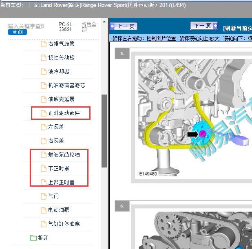Open the 右排气歧管 tree item

(61, 44)
